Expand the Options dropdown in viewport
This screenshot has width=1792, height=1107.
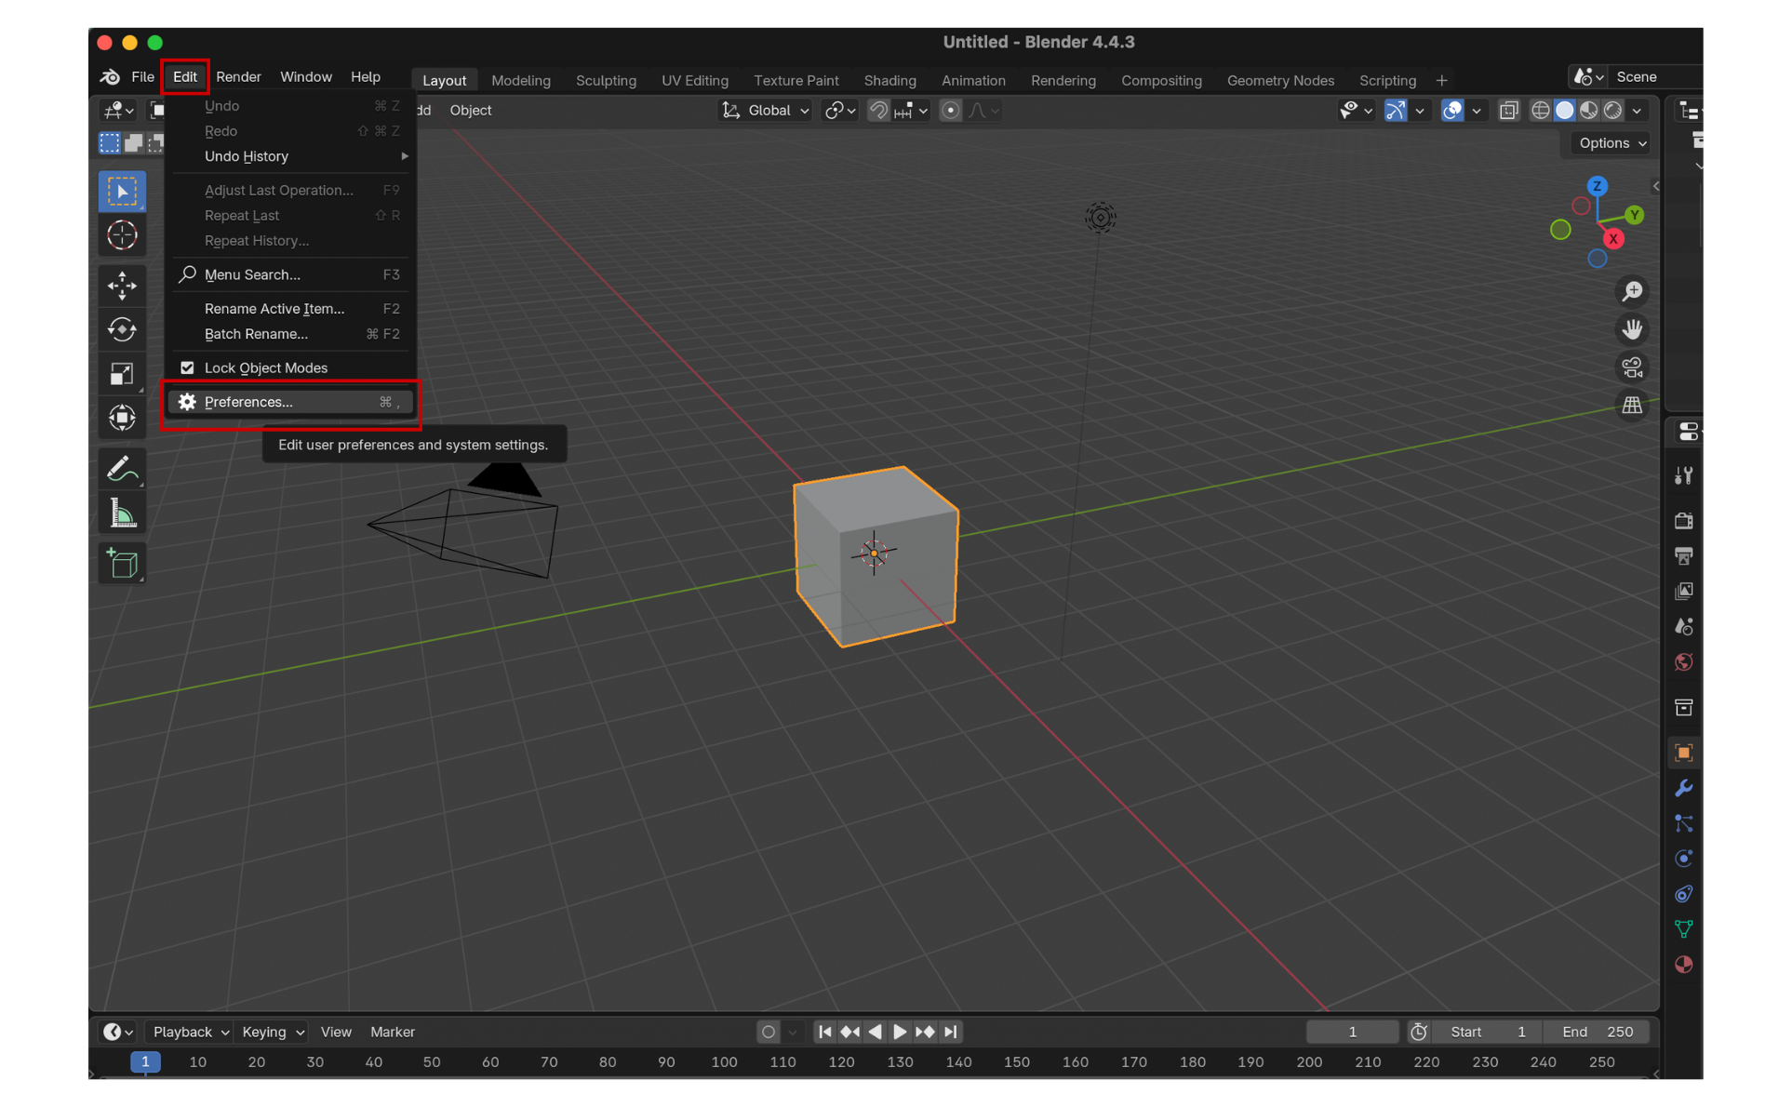pos(1612,142)
